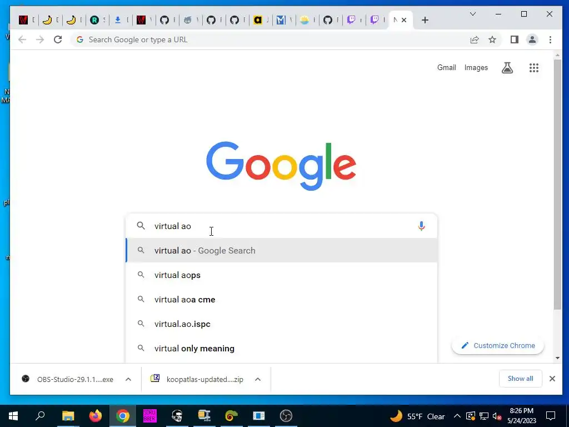Open the tab search dropdown chevron
This screenshot has height=427, width=569.
tap(472, 14)
